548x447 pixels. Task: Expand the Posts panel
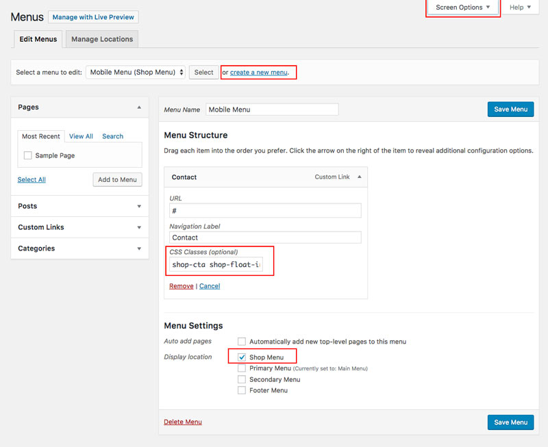[139, 206]
